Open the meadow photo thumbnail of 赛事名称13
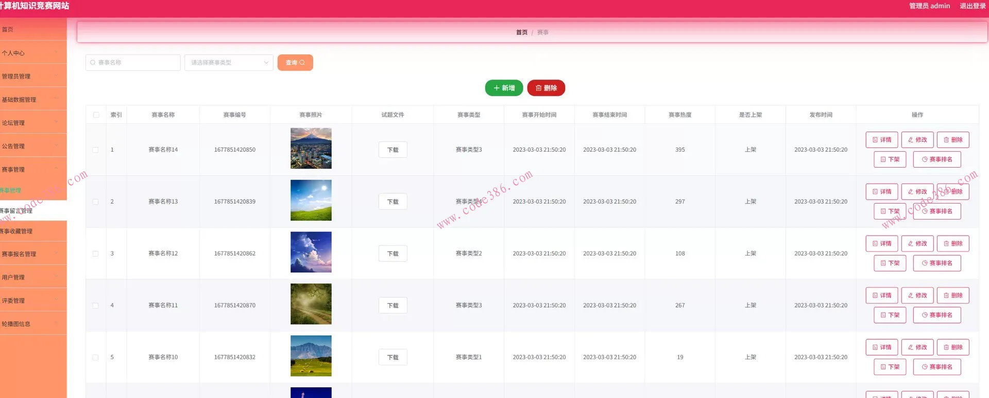The height and width of the screenshot is (398, 989). click(311, 201)
